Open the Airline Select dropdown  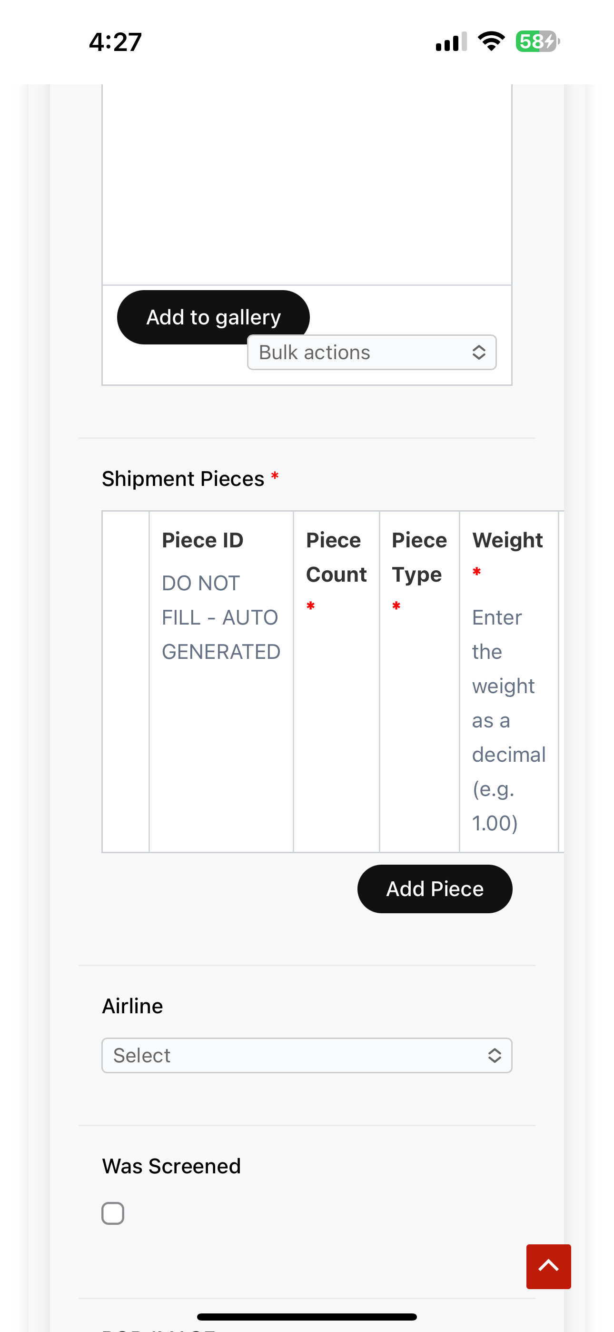tap(307, 1055)
